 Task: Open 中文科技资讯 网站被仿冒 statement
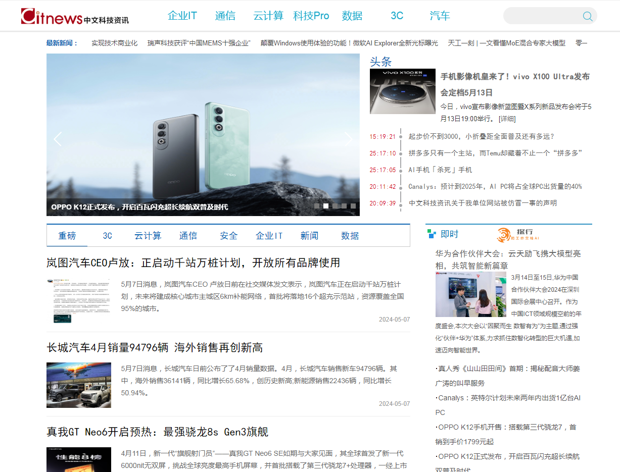pyautogui.click(x=483, y=203)
